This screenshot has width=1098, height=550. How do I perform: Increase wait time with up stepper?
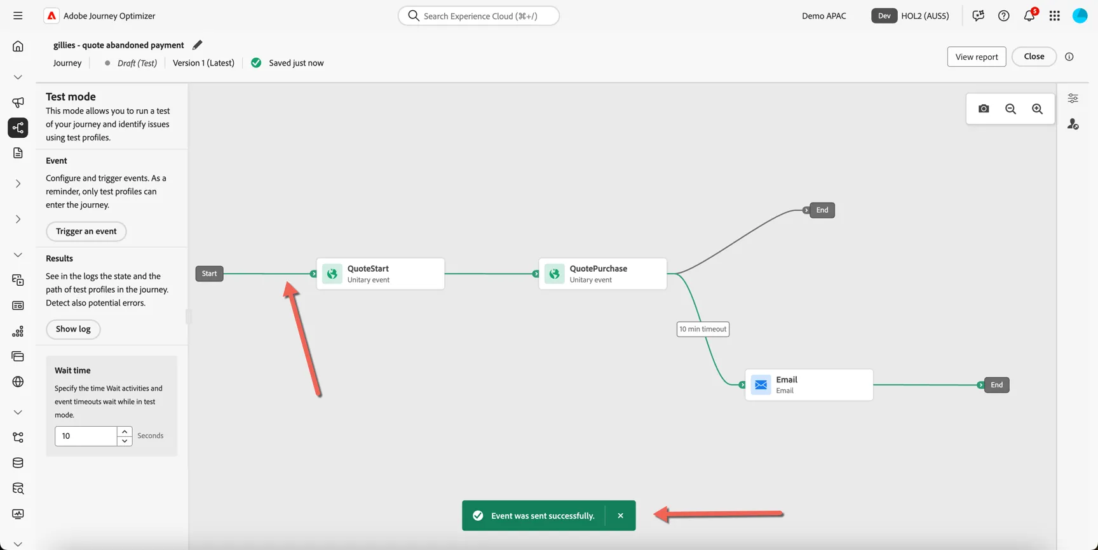[125, 432]
